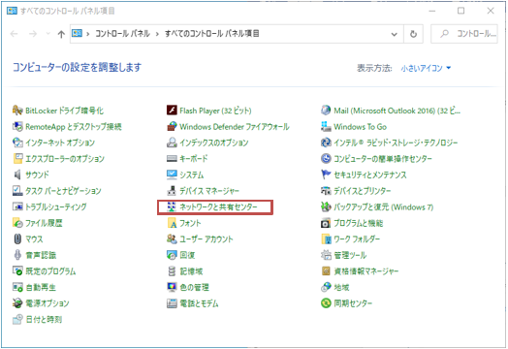Viewport: 508px width, 349px height.
Task: Open プログラムと機能 link
Action: [359, 223]
